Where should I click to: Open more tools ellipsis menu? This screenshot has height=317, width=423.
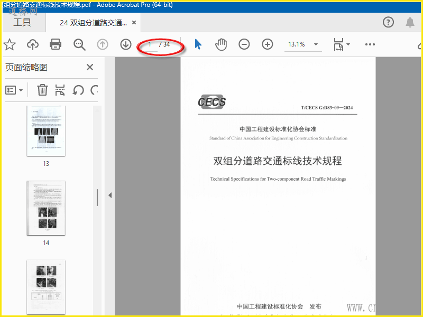tap(370, 44)
